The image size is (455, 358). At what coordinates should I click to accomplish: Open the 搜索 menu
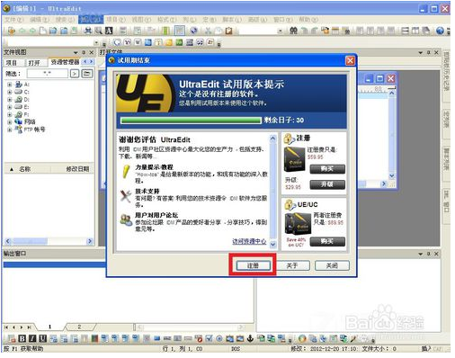(x=65, y=20)
